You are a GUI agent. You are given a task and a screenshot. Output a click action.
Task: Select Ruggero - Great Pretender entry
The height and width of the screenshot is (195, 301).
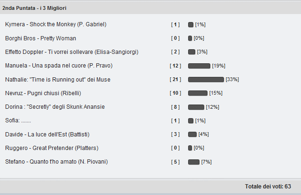(52, 148)
